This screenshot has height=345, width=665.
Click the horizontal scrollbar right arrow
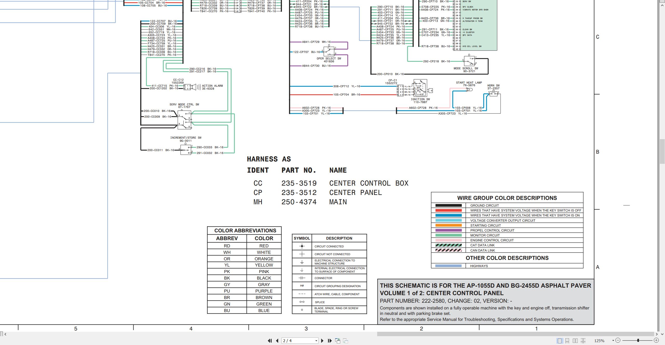point(657,334)
